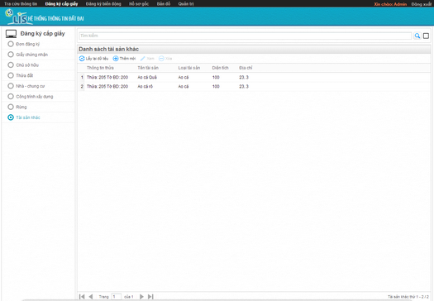The image size is (434, 301).
Task: Sort by Tên tài sản column header
Action: (148, 68)
